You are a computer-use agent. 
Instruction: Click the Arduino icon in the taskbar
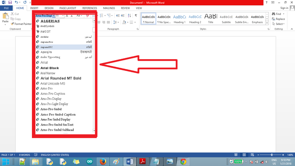[x=90, y=161]
